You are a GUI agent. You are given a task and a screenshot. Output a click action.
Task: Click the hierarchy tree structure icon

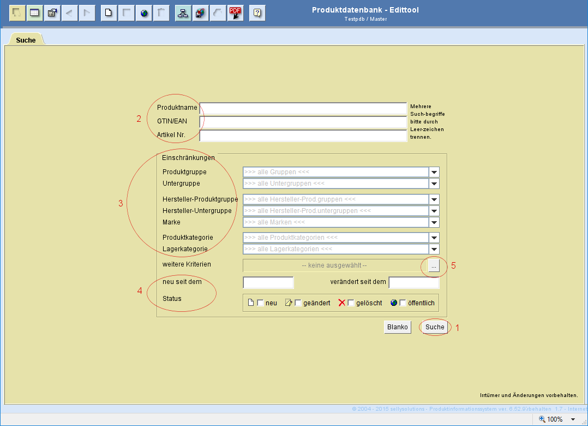click(x=183, y=13)
